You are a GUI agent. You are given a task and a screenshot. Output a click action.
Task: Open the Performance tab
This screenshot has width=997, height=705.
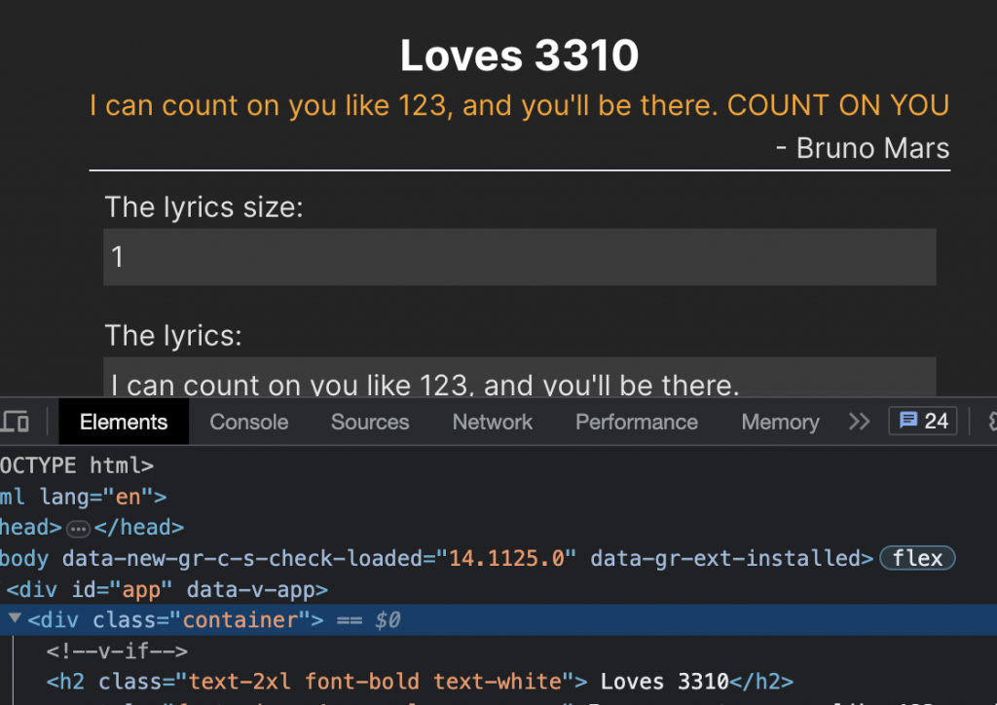637,422
